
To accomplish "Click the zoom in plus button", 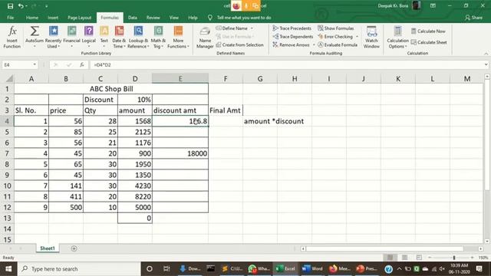I will (x=473, y=258).
